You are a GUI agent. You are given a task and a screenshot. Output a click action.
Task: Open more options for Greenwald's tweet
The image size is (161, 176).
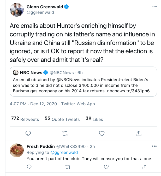154,7
